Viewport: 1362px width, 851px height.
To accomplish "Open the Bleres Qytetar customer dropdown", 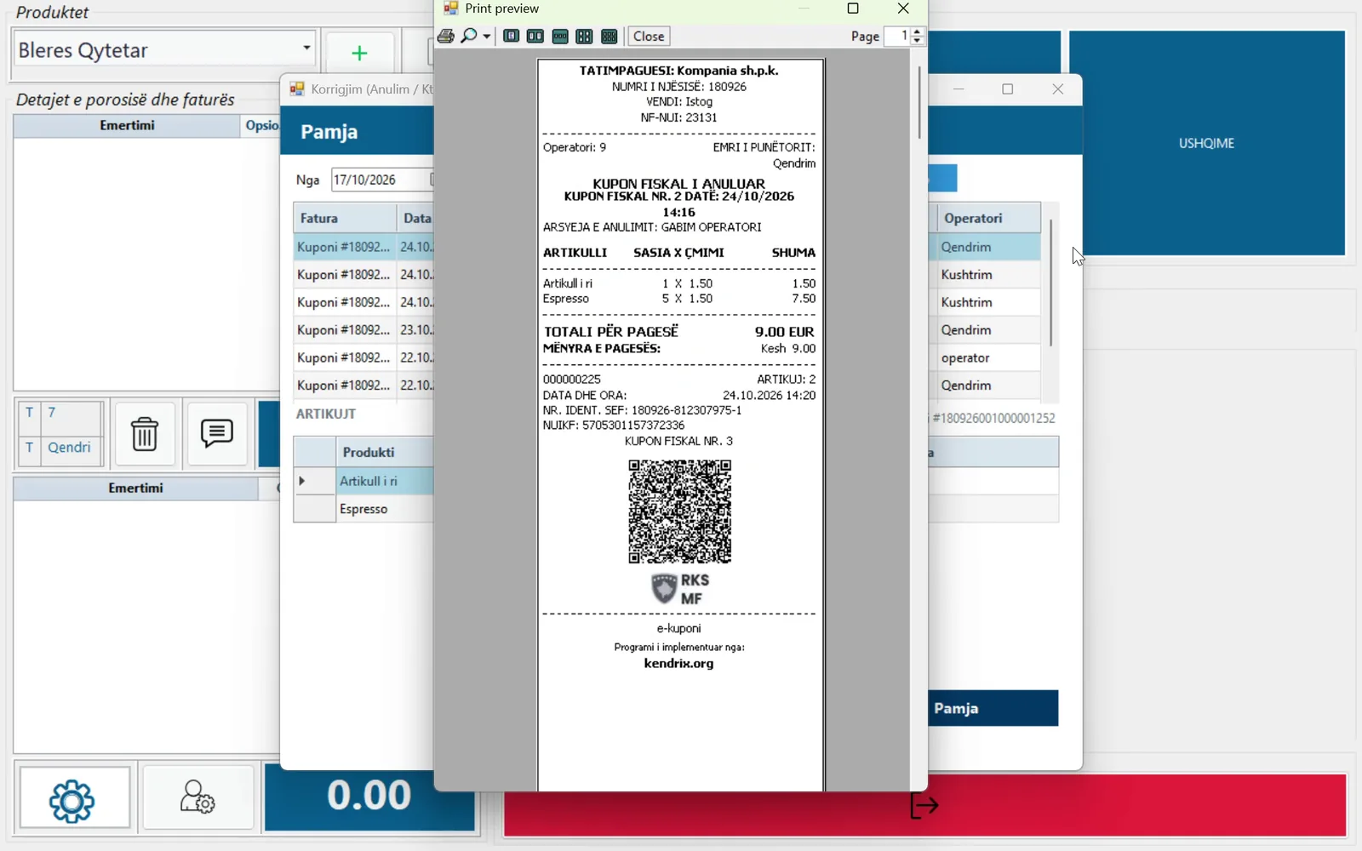I will pos(306,49).
